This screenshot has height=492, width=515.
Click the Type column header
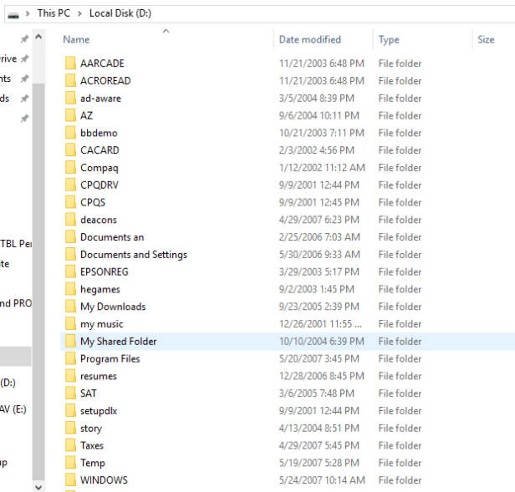[389, 39]
